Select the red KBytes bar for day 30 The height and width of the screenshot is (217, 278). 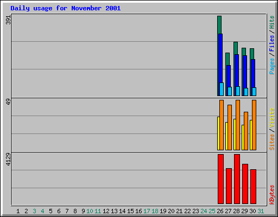(x=253, y=187)
